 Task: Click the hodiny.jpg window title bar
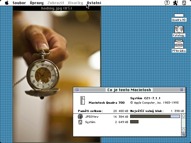coord(56,8)
